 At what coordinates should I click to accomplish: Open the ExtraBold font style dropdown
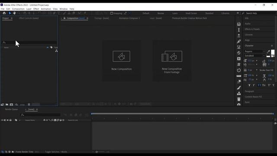254,56
